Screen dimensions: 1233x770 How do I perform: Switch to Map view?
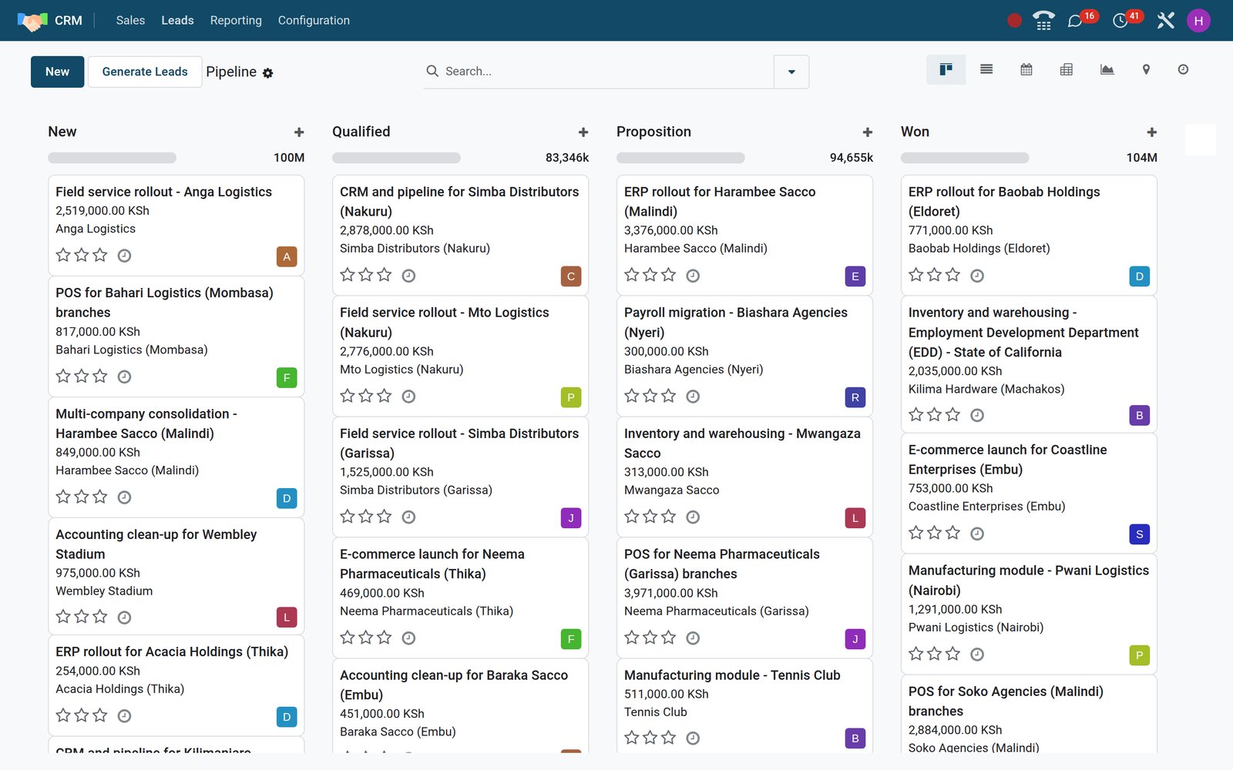(x=1146, y=70)
